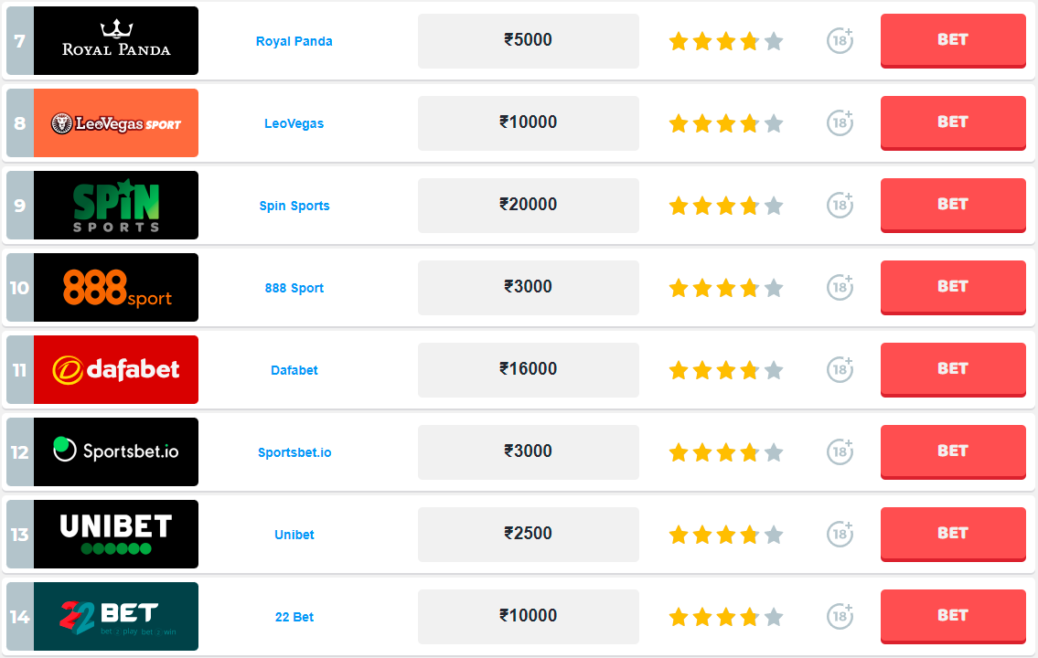Viewport: 1038px width, 658px height.
Task: Open the Spin Sports text link
Action: click(294, 206)
